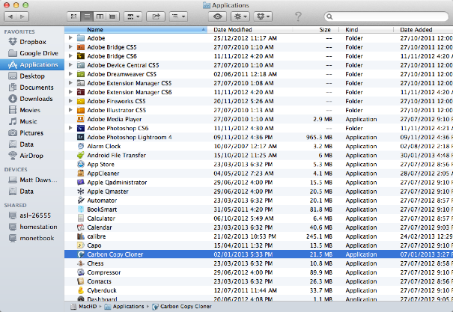453x312 pixels.
Task: Select the Matt Daws… device
Action: pyautogui.click(x=32, y=180)
